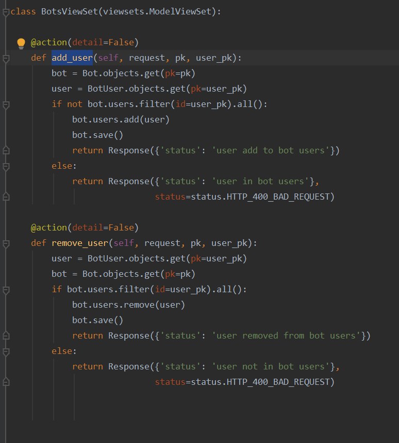Click bot.save() inside remove_user

point(97,321)
